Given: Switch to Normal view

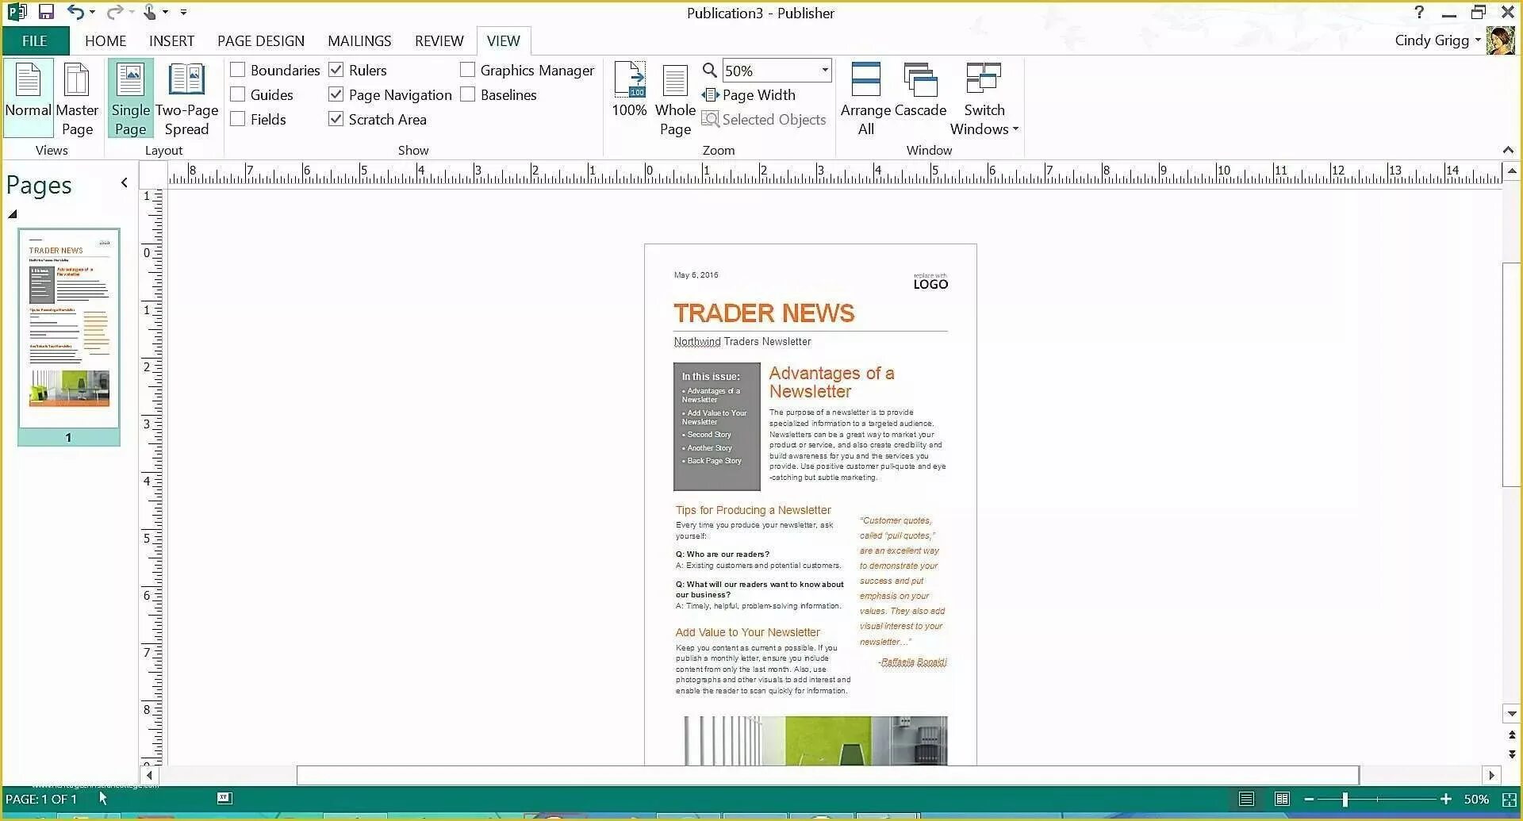Looking at the screenshot, I should point(28,98).
